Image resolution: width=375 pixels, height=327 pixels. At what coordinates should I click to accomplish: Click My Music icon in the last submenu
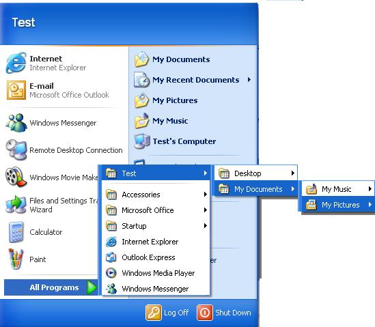[x=311, y=189]
